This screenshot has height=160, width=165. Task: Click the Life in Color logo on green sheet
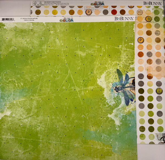pos(67,20)
